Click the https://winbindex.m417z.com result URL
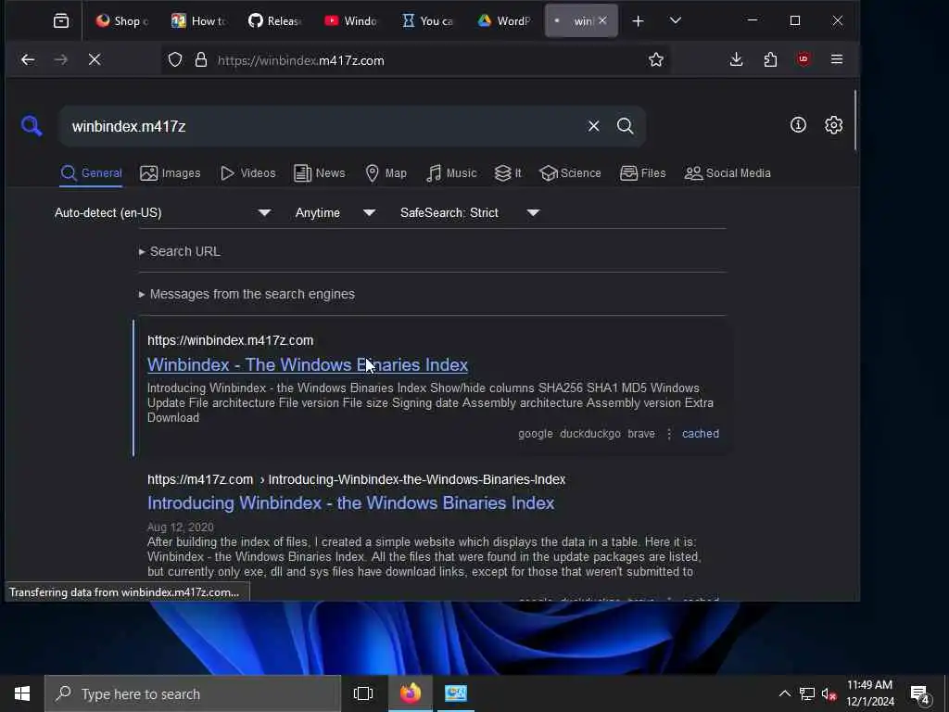The height and width of the screenshot is (712, 949). (230, 340)
